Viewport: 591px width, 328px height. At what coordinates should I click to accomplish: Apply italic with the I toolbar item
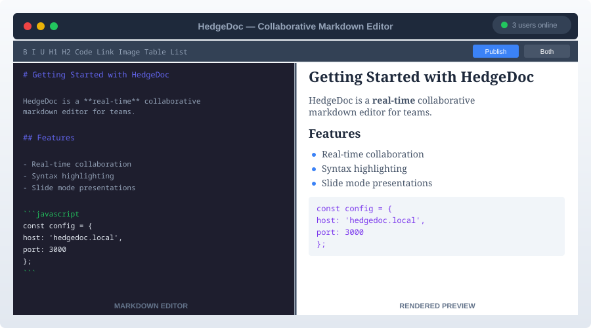coord(33,52)
